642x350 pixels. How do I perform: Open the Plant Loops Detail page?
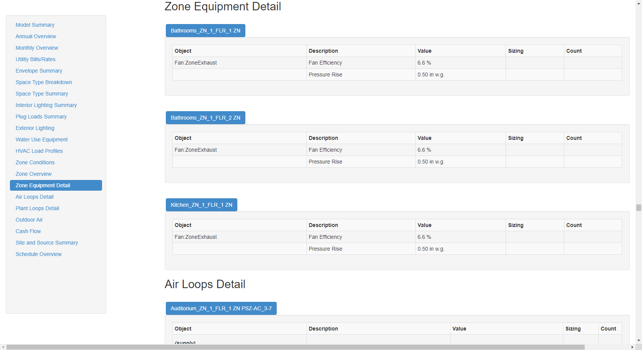37,208
